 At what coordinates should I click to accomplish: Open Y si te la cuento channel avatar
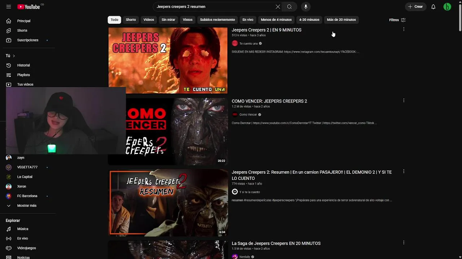tap(235, 192)
